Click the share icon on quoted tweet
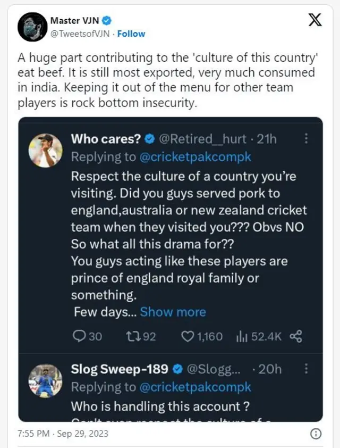The image size is (340, 448). tap(297, 336)
